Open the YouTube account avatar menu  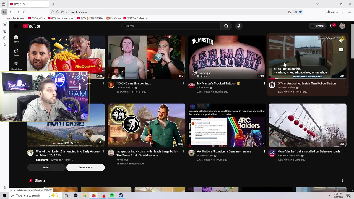pos(342,26)
